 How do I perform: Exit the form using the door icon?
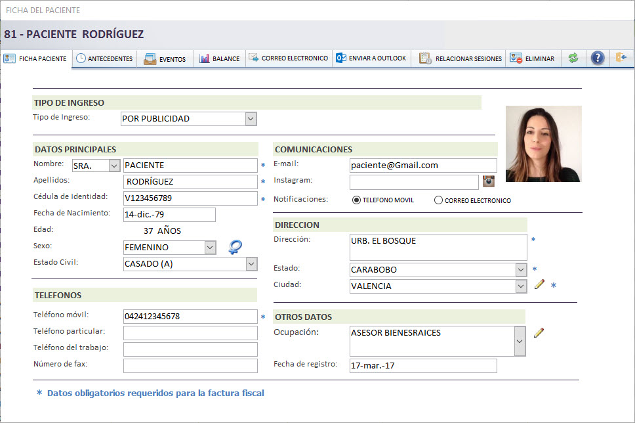pyautogui.click(x=622, y=58)
